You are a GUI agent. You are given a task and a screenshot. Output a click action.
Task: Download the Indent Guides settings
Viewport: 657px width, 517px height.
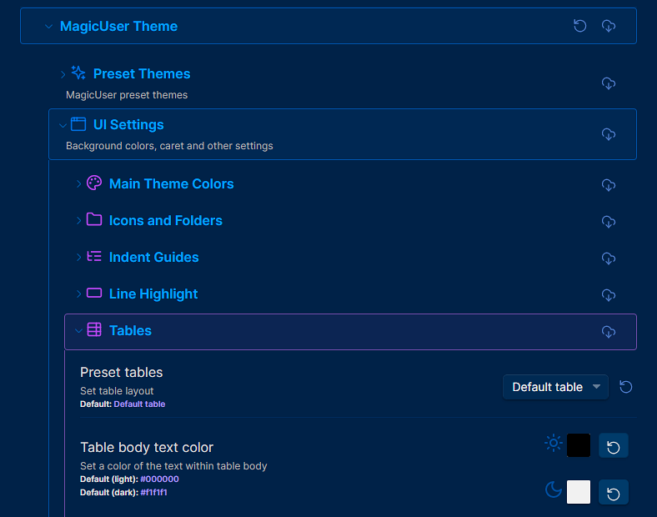click(x=609, y=258)
